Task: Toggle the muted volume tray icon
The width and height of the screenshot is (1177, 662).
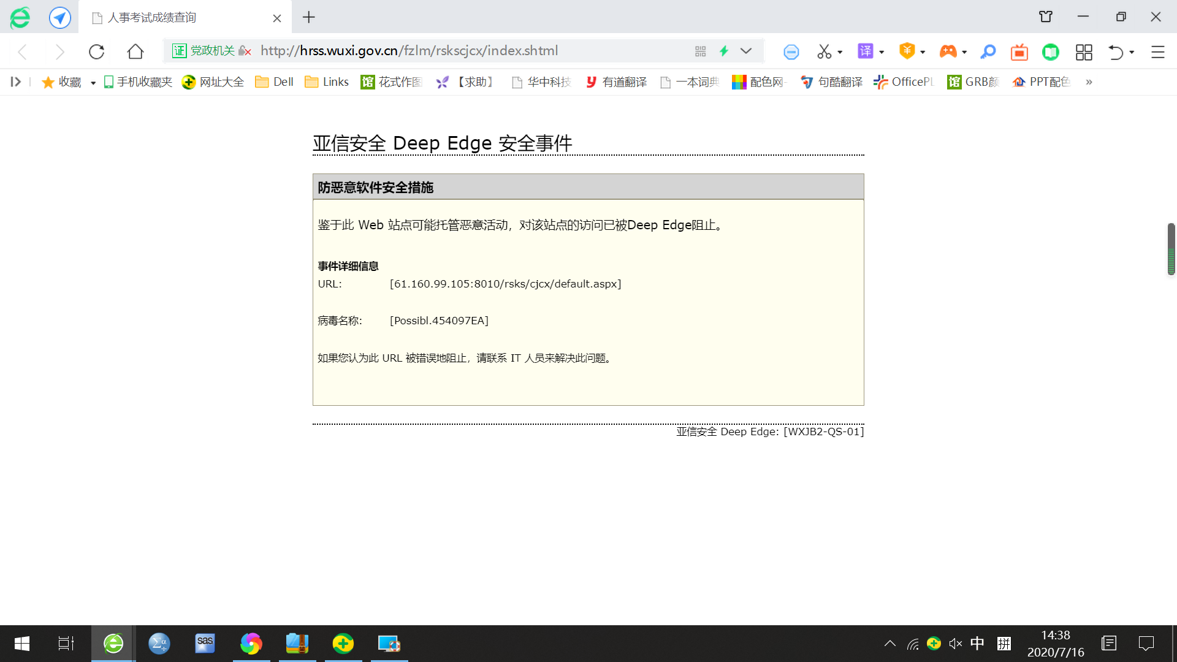Action: coord(955,644)
